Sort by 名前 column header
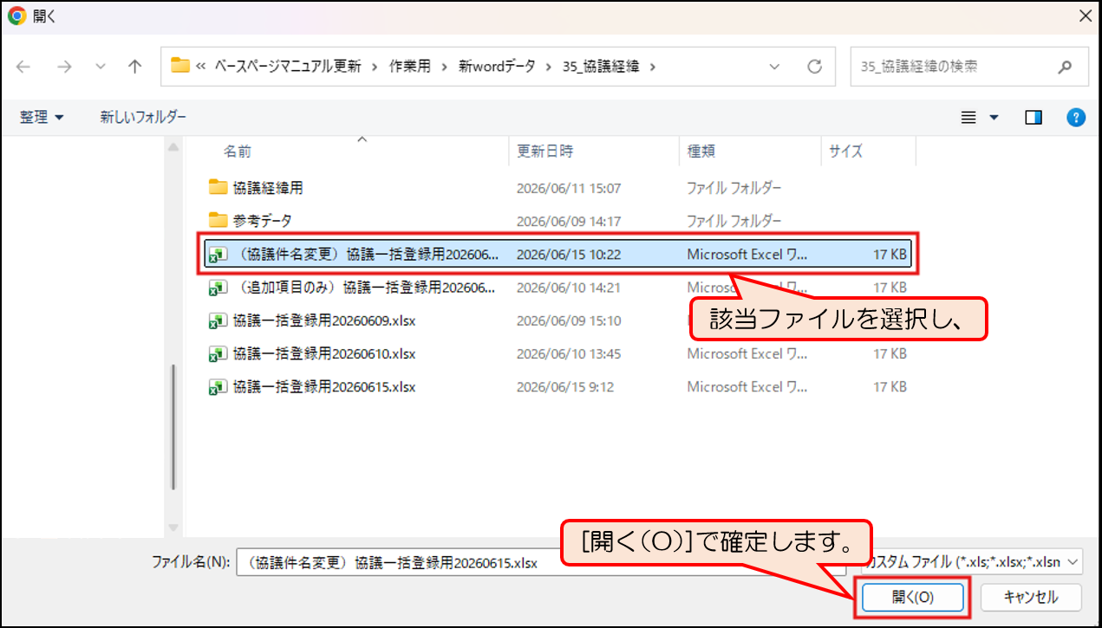The height and width of the screenshot is (628, 1102). point(238,151)
